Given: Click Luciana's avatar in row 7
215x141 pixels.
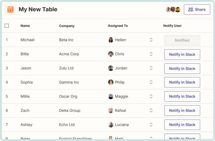Looking at the screenshot, I should [111, 125].
